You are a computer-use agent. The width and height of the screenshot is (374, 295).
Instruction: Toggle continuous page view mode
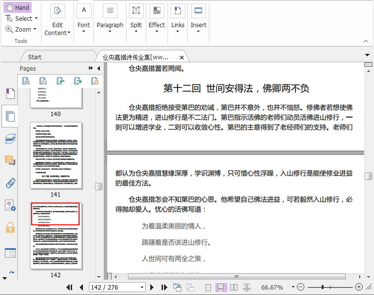221,287
